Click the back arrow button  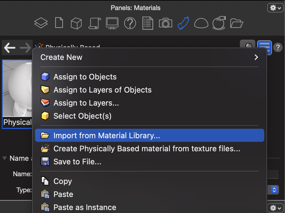pyautogui.click(x=9, y=47)
